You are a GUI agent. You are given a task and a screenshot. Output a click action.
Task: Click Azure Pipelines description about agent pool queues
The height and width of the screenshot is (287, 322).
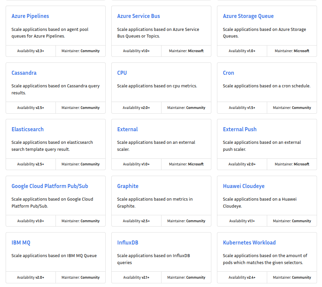(50, 33)
